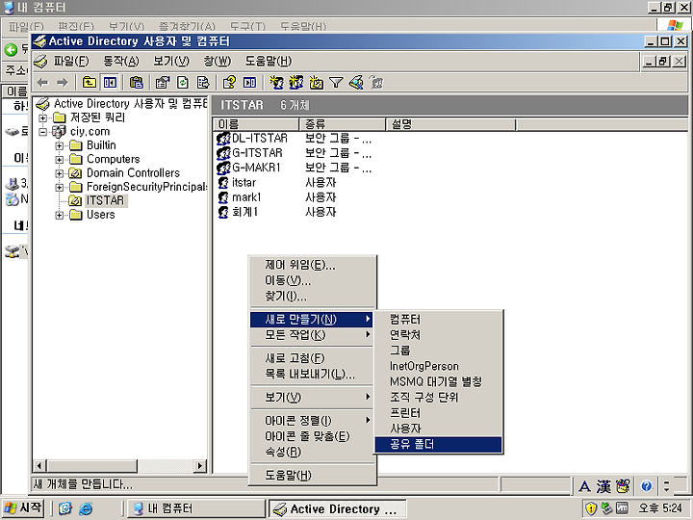Screen dimensions: 693x520
Task: Launch Internet Explorer quick launch icon
Action: click(86, 508)
